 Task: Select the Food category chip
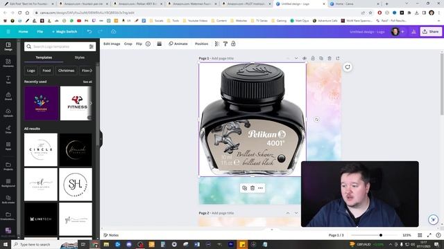click(46, 71)
